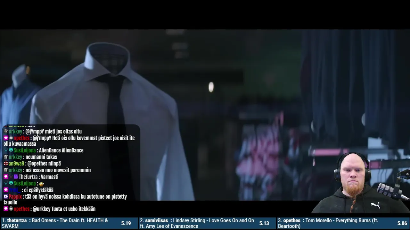Click score 5.19 in the ranking bar

(126, 223)
